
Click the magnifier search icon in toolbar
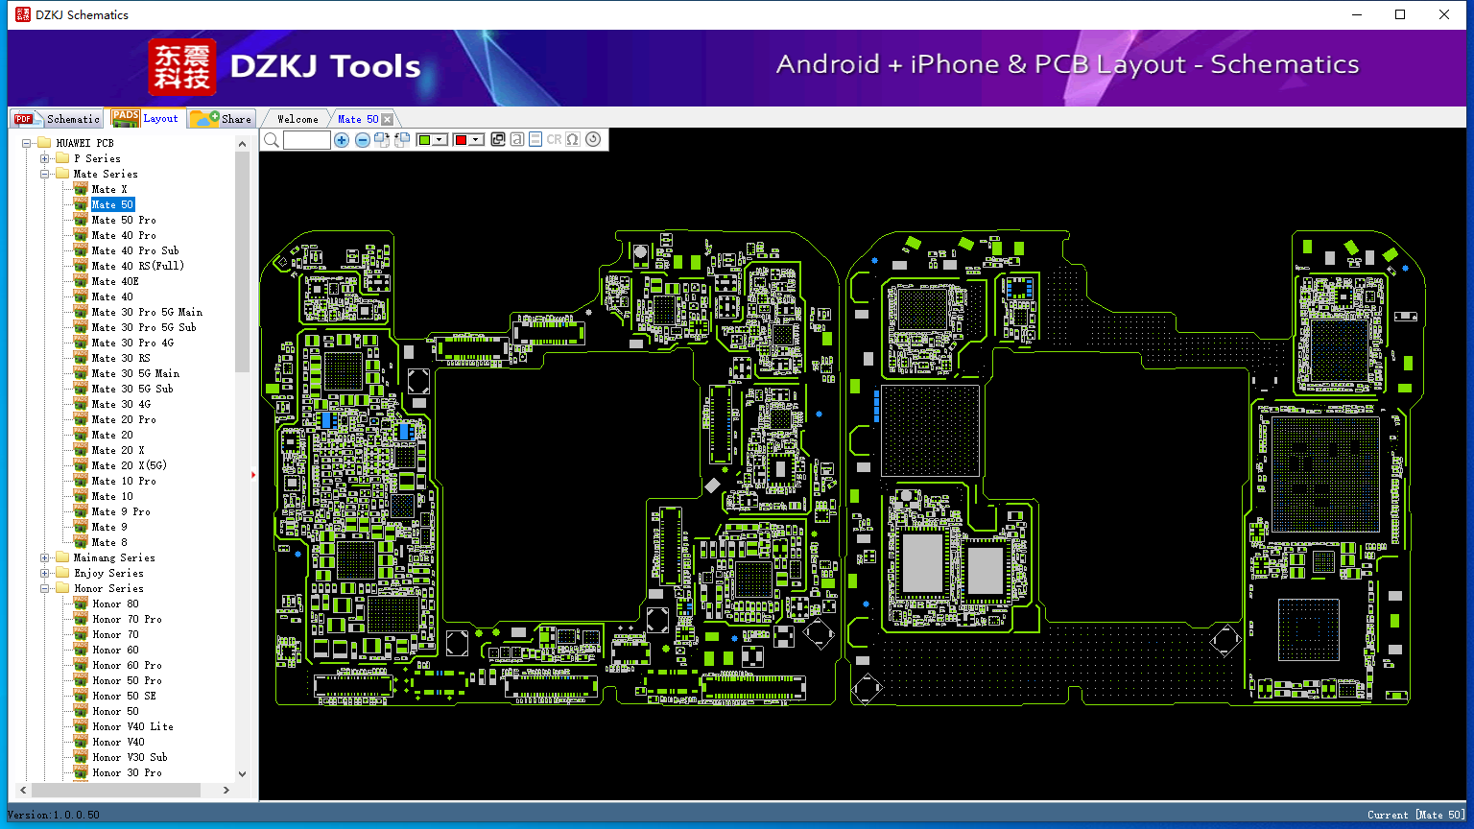click(x=272, y=140)
